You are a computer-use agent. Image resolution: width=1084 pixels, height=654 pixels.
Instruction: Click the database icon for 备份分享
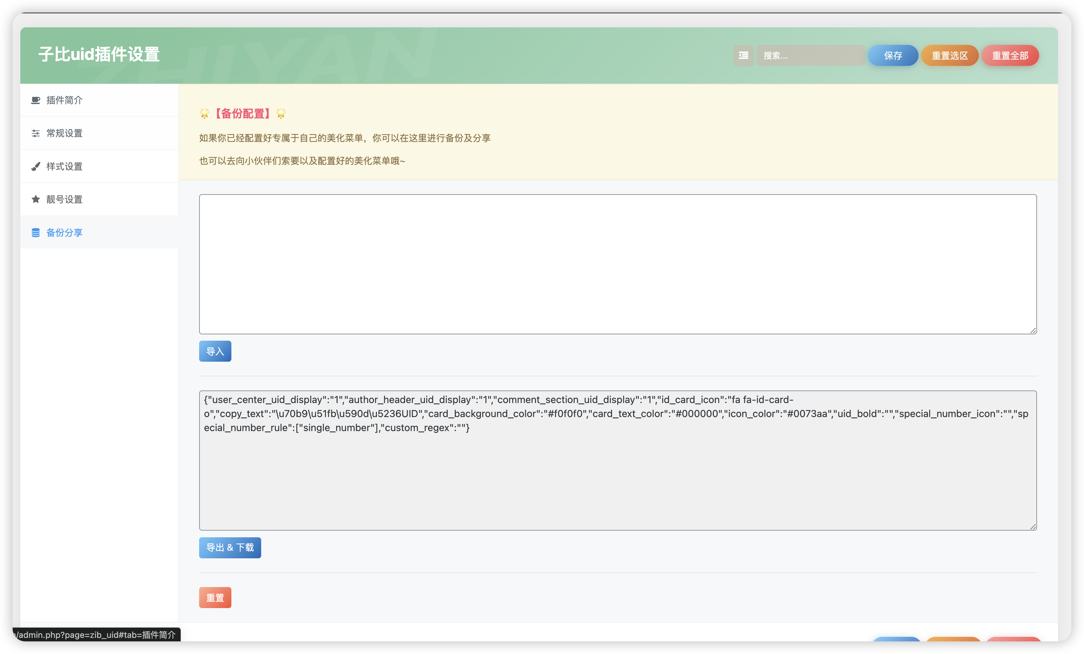coord(36,232)
